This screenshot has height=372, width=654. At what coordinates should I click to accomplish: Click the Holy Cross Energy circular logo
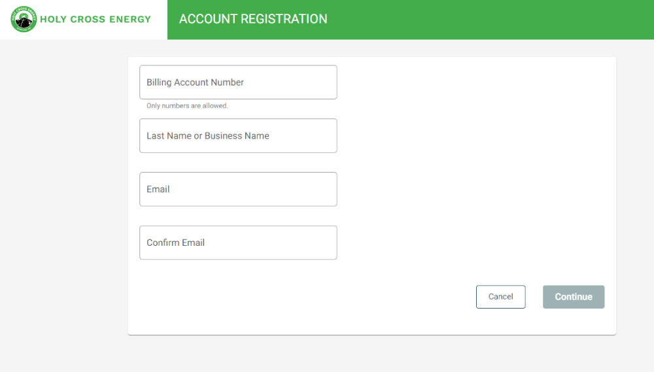[x=24, y=19]
